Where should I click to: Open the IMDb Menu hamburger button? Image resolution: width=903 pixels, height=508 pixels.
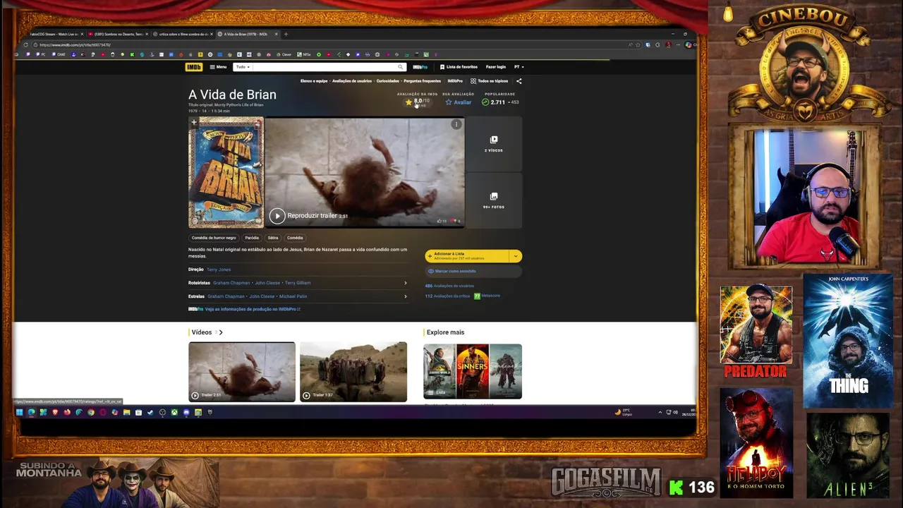[218, 67]
